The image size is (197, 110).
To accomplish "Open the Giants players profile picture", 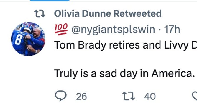I will click(x=28, y=39).
